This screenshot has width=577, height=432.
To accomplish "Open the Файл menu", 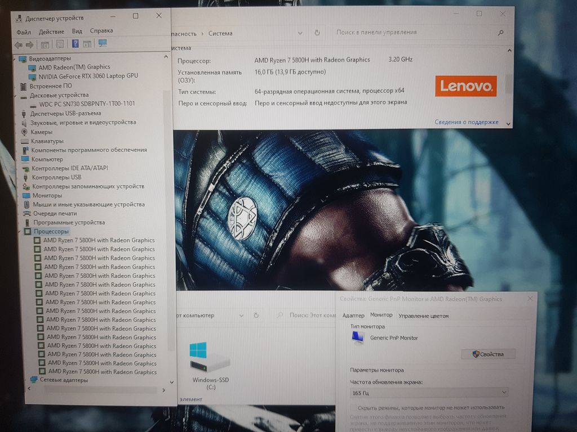I will 24,32.
